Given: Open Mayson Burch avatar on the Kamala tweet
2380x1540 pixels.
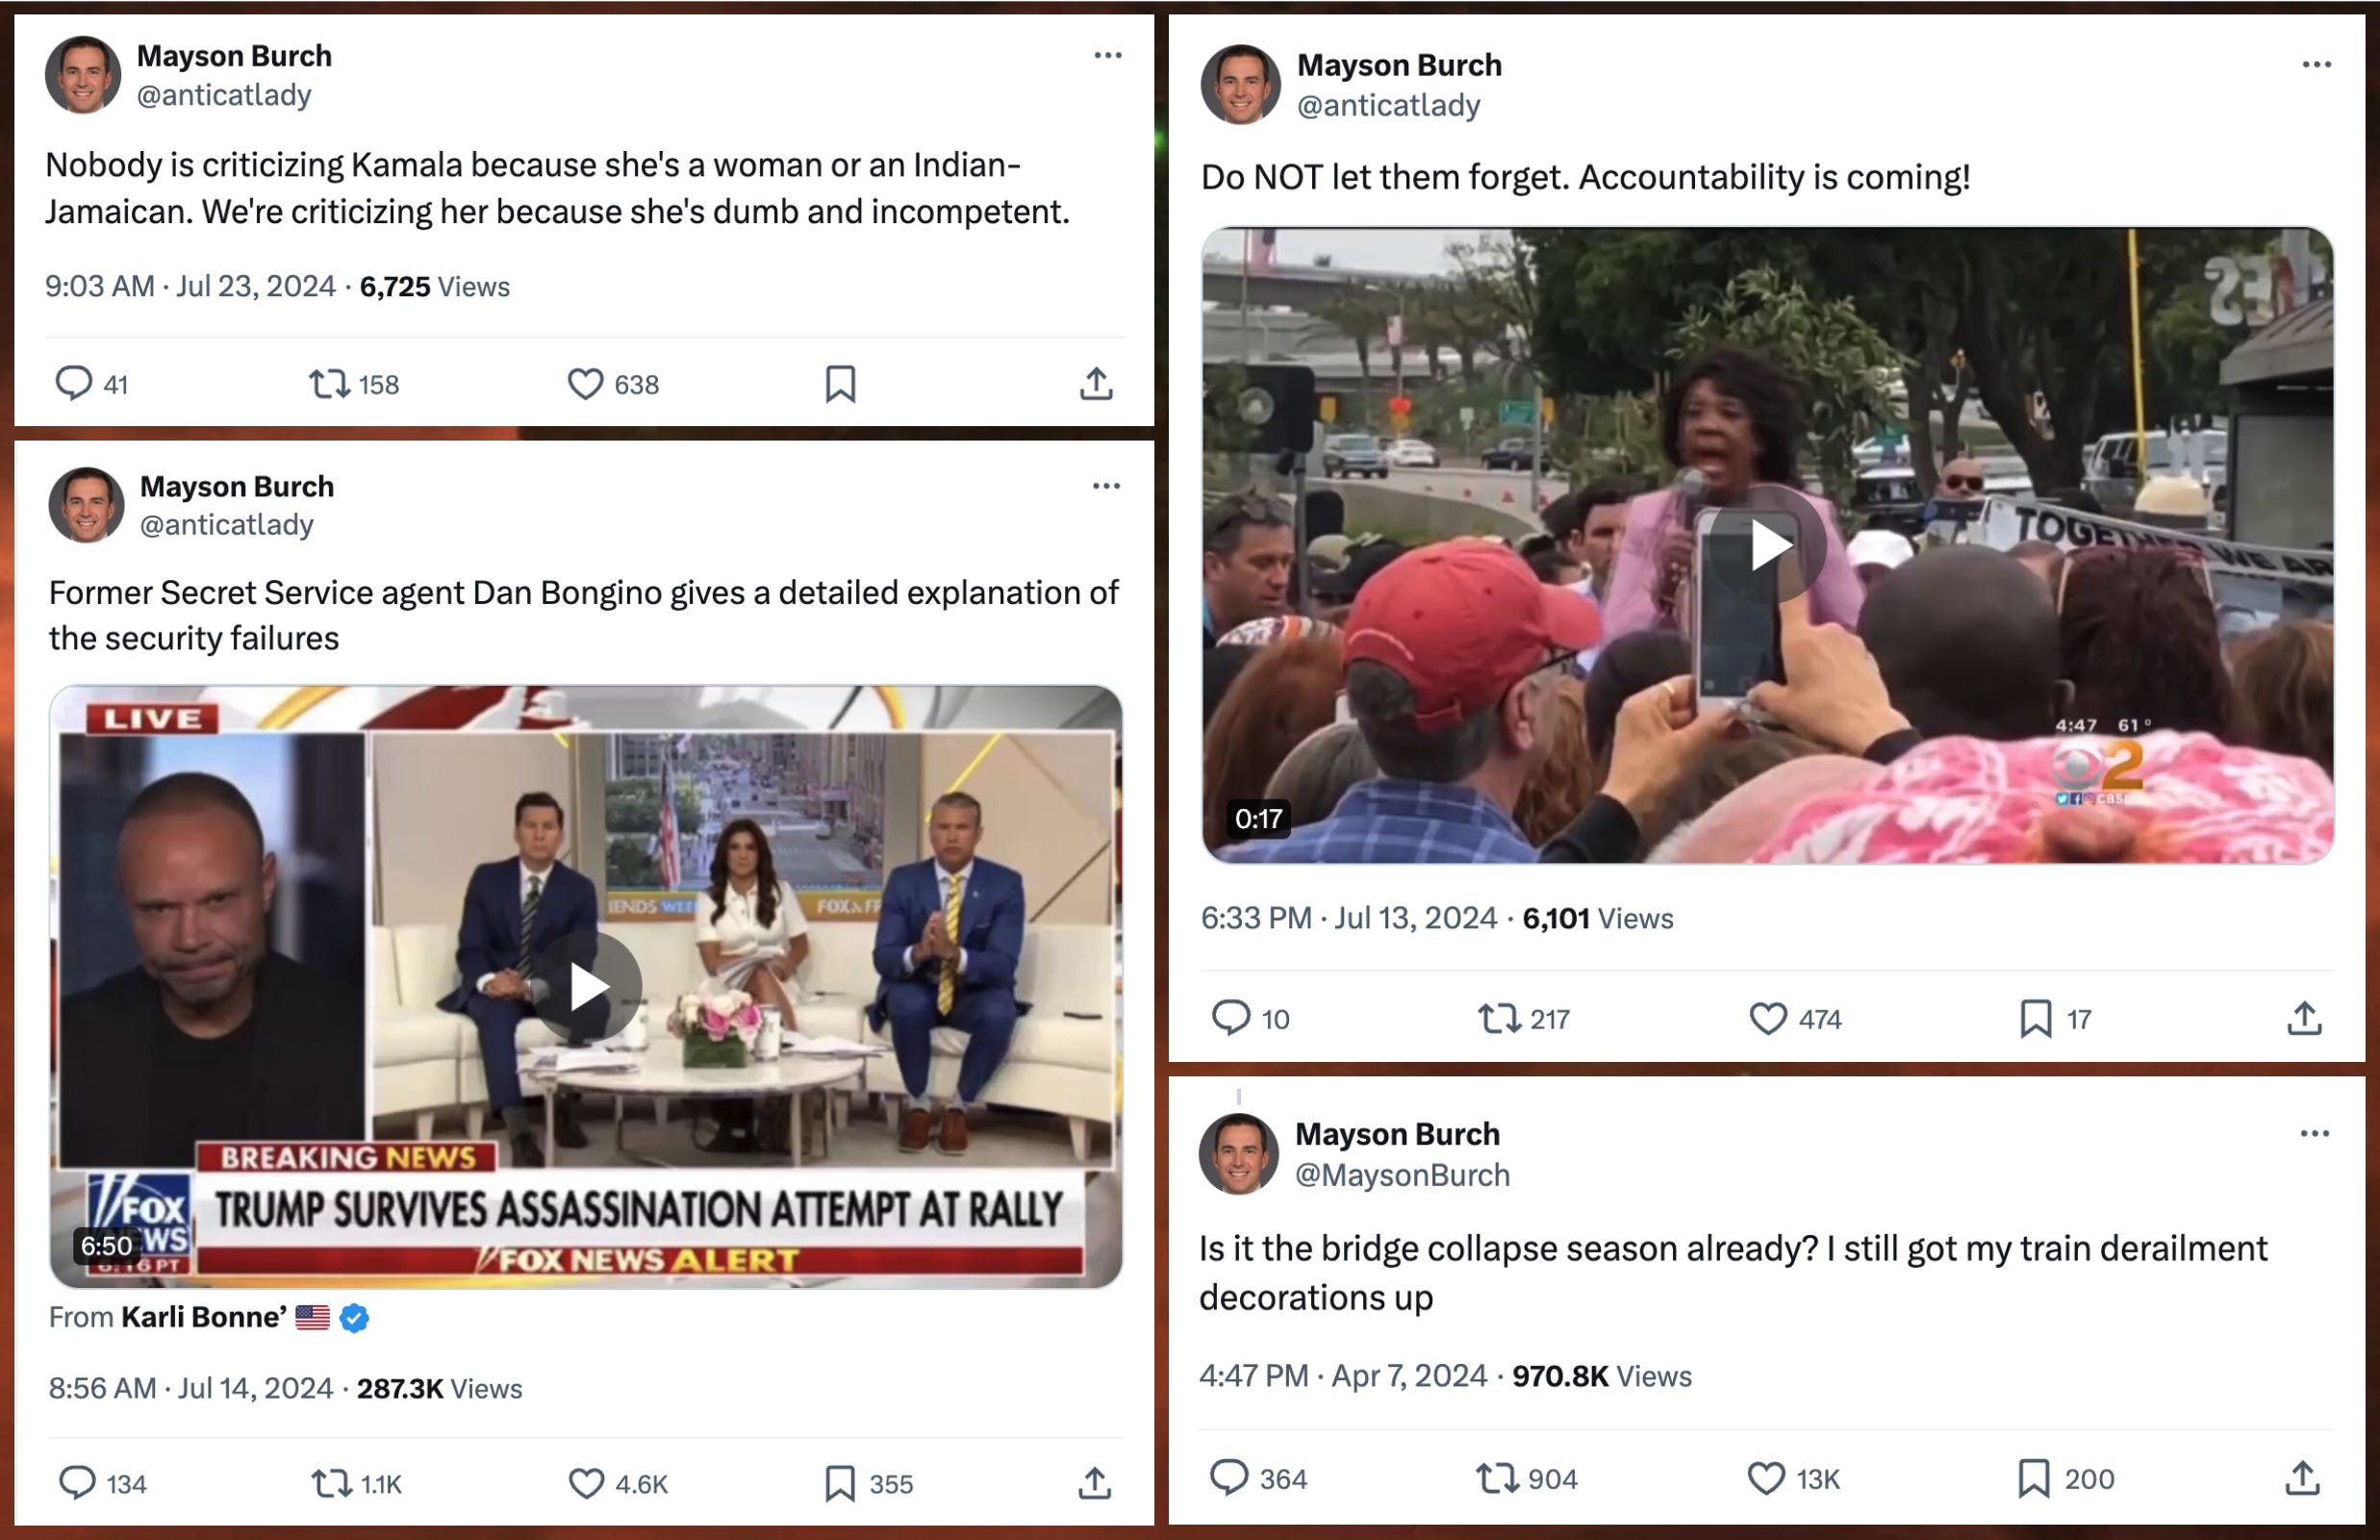Looking at the screenshot, I should point(83,75).
